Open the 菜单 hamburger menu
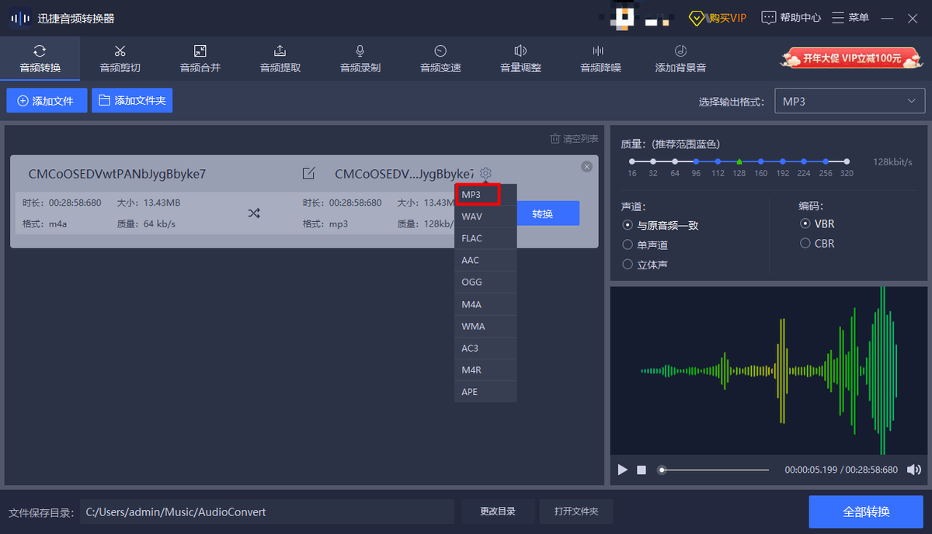 [850, 17]
